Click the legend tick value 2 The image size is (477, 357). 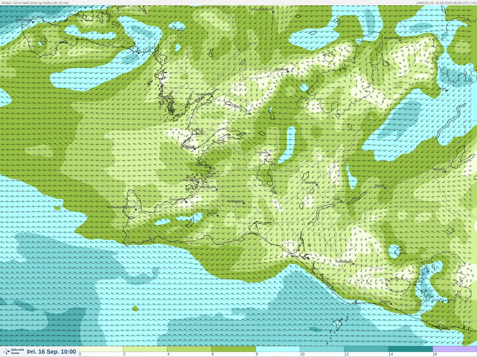[x=124, y=354]
